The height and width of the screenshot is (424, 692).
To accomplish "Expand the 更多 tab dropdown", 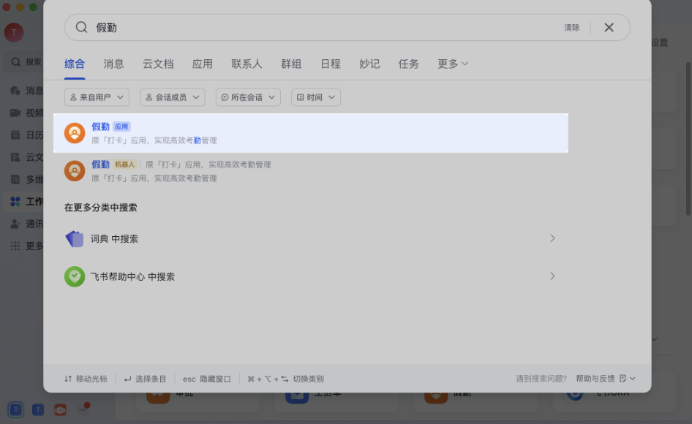I will click(453, 64).
